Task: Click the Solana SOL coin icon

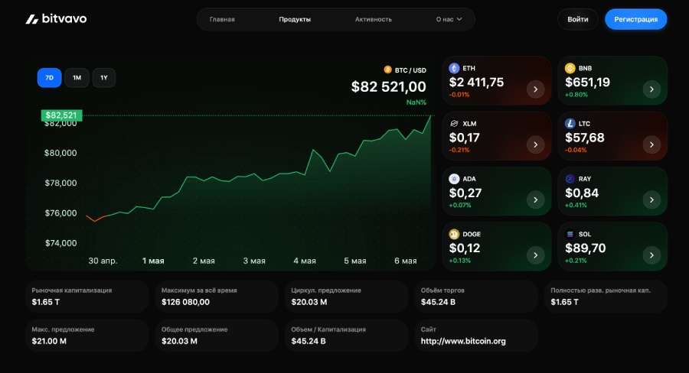Action: [570, 234]
